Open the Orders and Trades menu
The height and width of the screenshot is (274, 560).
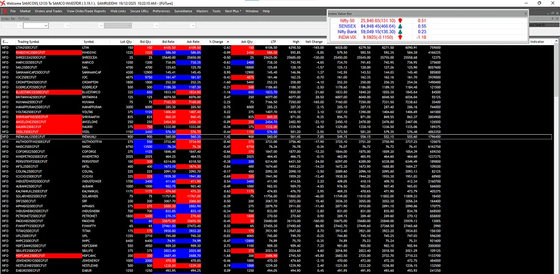coord(49,11)
